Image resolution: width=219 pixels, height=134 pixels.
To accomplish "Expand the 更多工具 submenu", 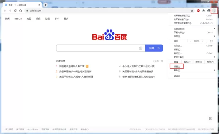I will point(192,57).
